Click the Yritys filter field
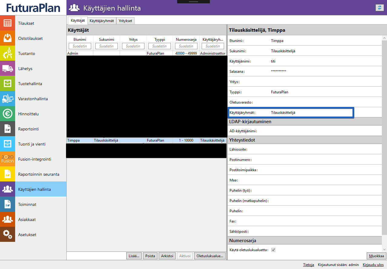The image size is (387, 269). [133, 46]
